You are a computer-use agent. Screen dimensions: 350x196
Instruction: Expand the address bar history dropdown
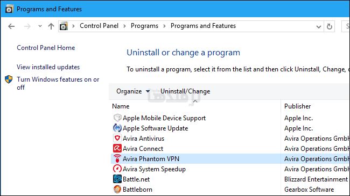pos(319,27)
